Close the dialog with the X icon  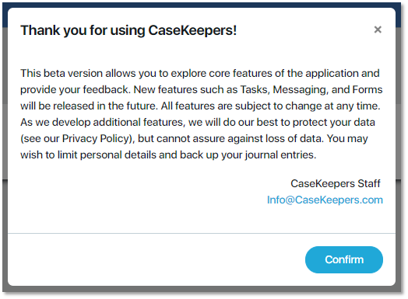point(378,30)
